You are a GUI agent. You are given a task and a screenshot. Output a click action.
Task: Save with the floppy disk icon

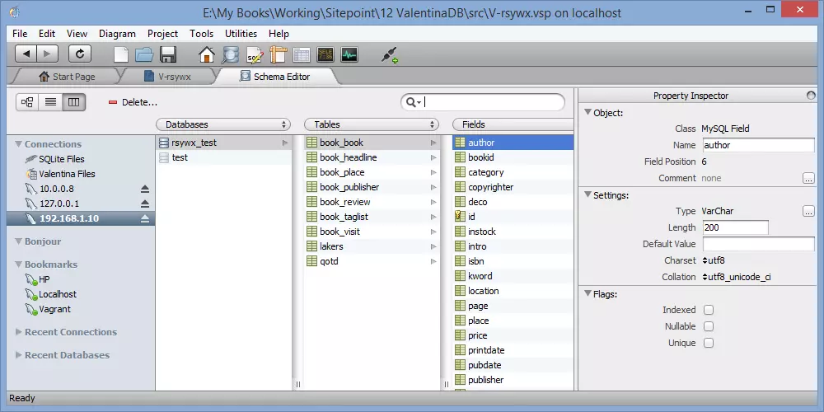[168, 54]
